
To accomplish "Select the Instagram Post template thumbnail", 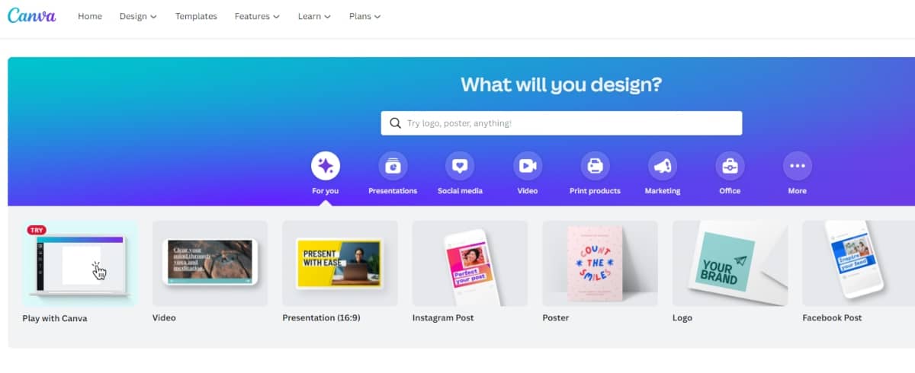I will [x=470, y=263].
